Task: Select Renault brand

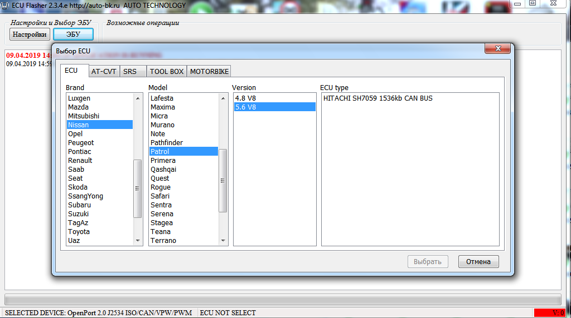Action: coord(99,161)
